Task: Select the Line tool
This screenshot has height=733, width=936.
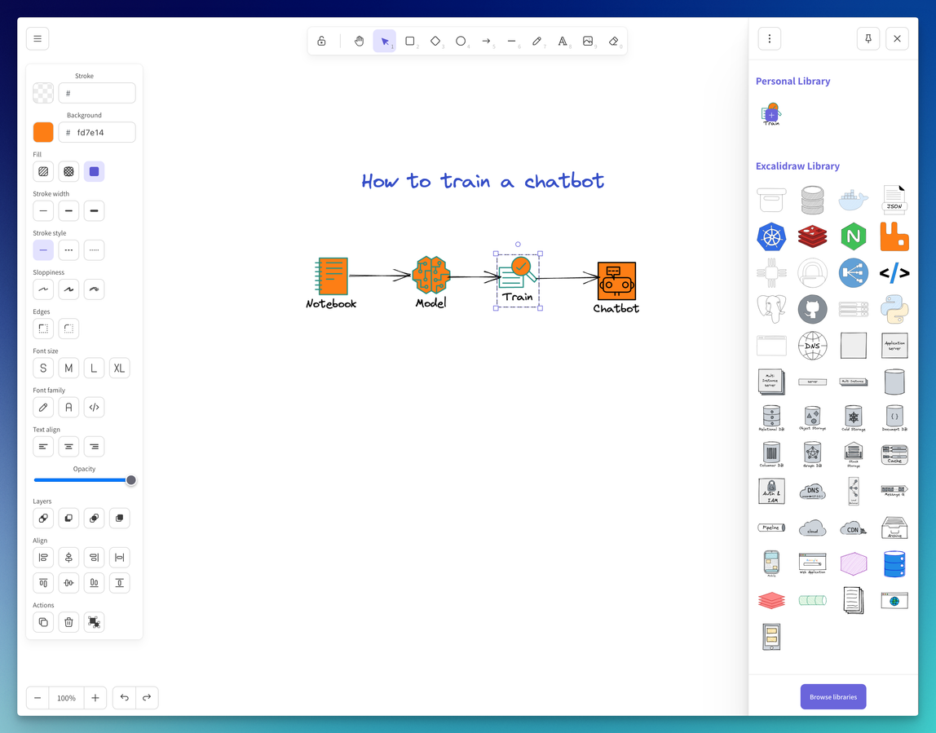Action: [511, 42]
